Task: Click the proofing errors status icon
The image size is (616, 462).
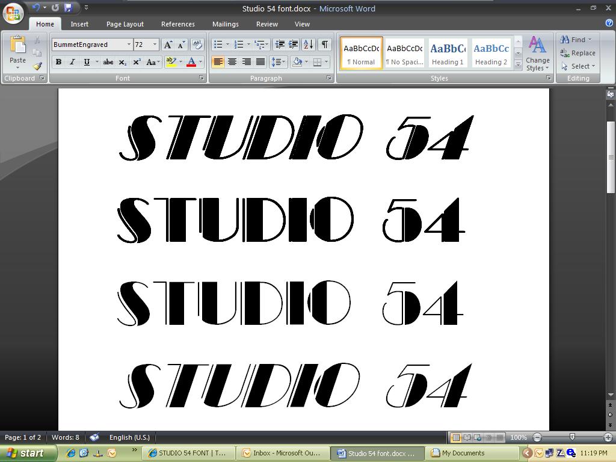Action: pyautogui.click(x=94, y=437)
